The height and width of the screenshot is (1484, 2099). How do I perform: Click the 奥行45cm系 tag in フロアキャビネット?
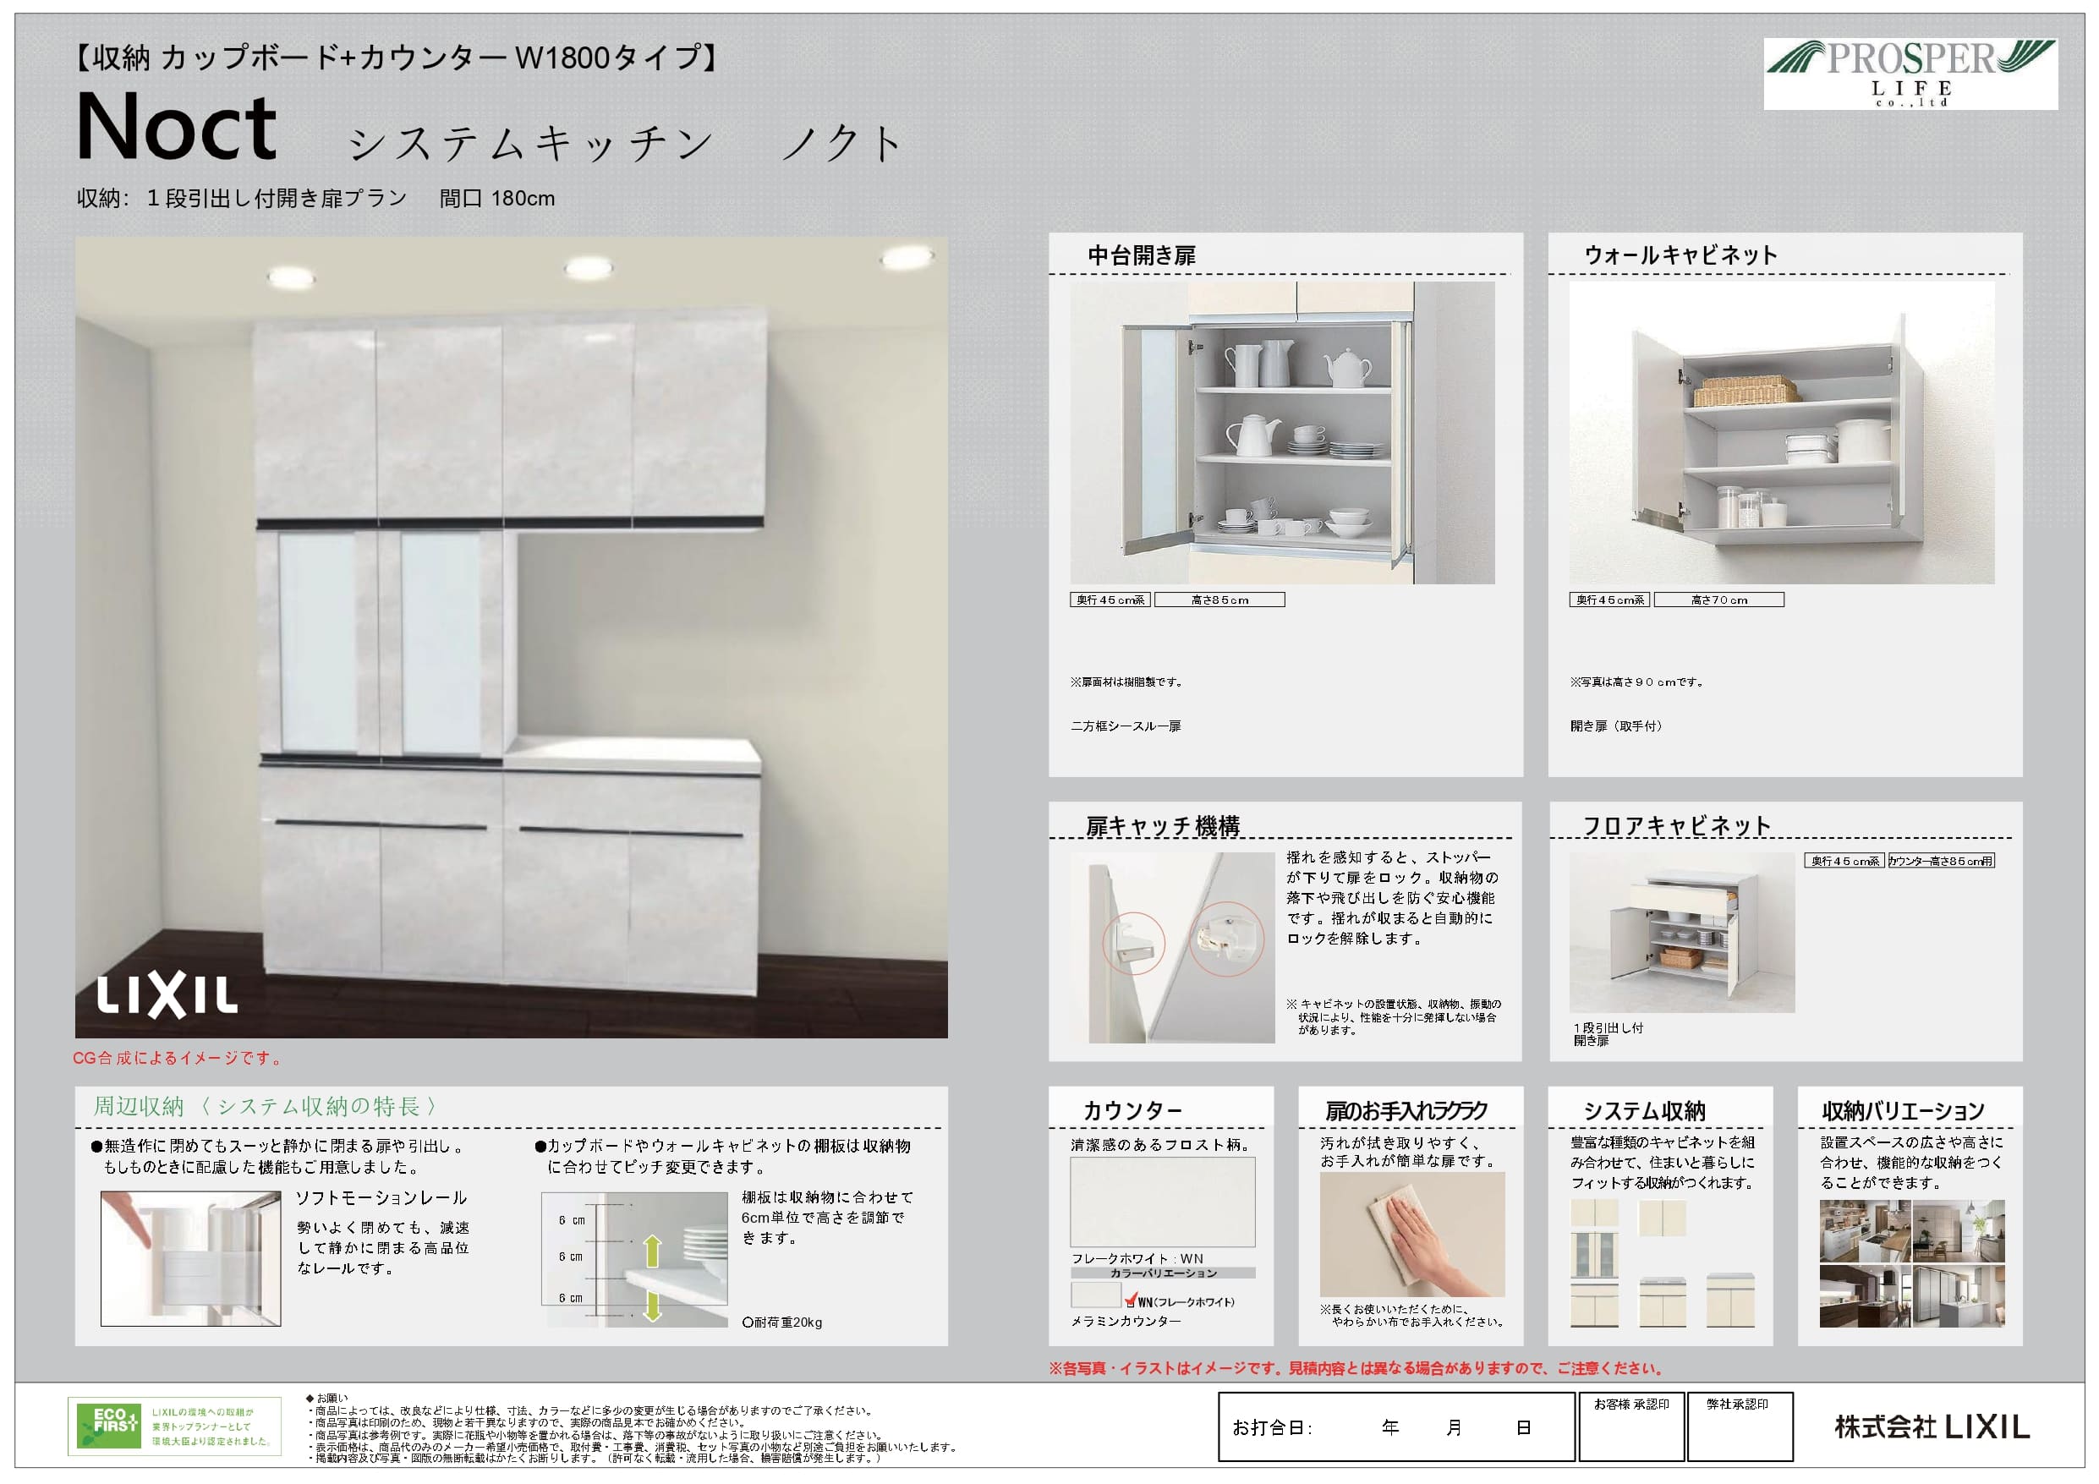click(1844, 861)
